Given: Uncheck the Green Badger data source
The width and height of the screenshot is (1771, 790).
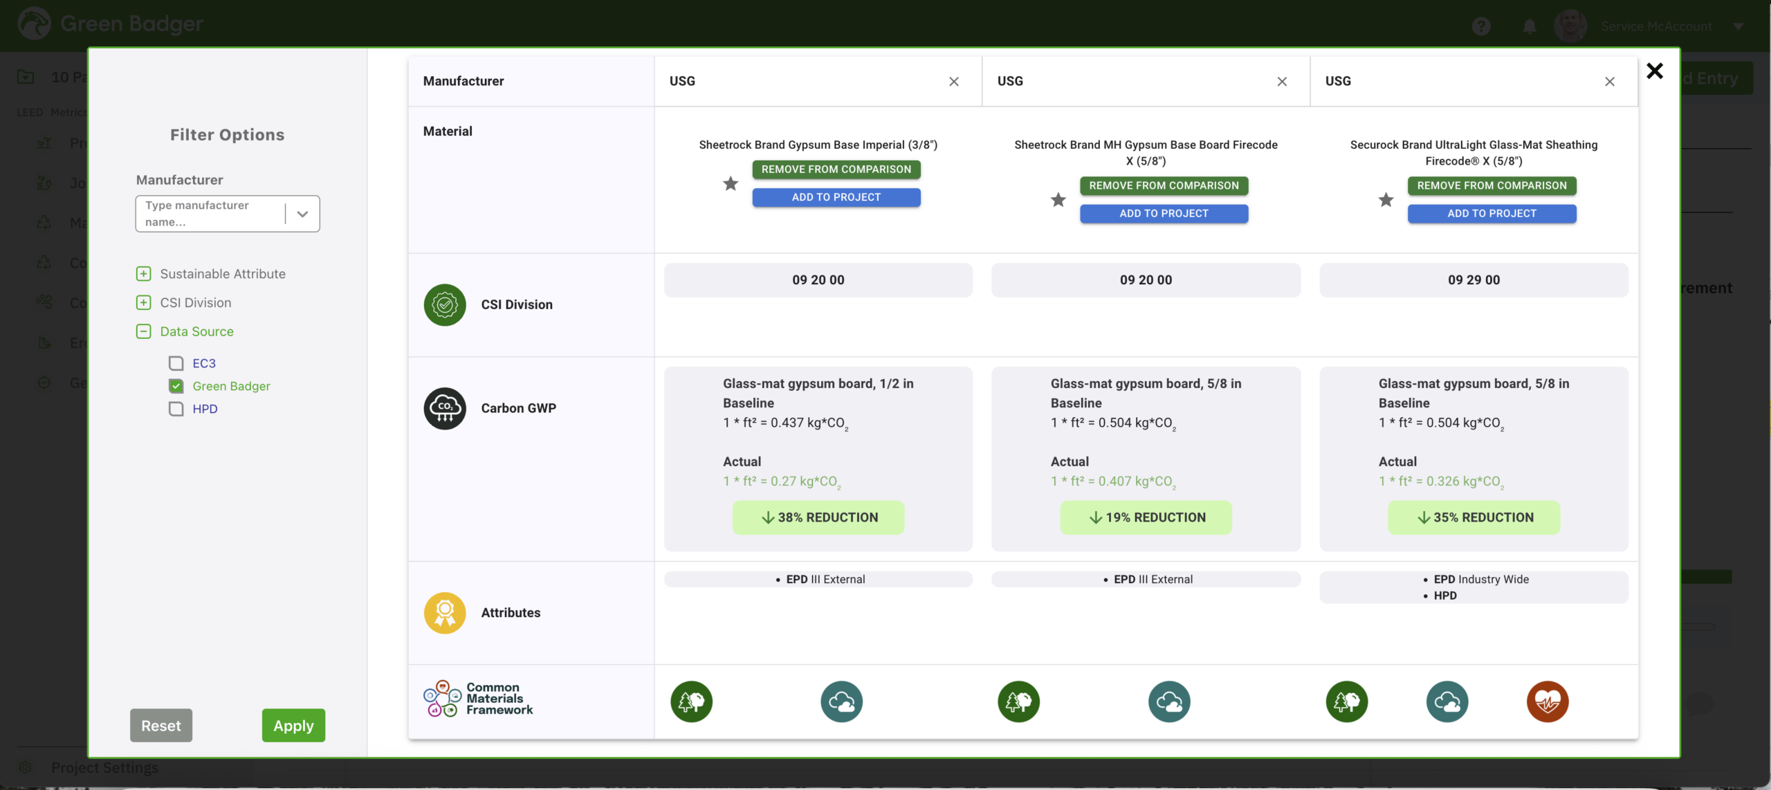Looking at the screenshot, I should (176, 386).
